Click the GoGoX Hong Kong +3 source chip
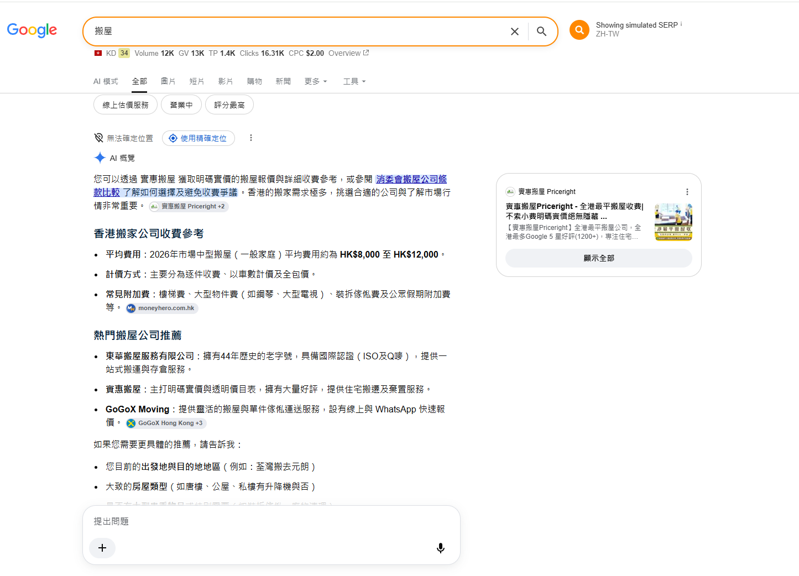The width and height of the screenshot is (799, 576). [x=166, y=423]
